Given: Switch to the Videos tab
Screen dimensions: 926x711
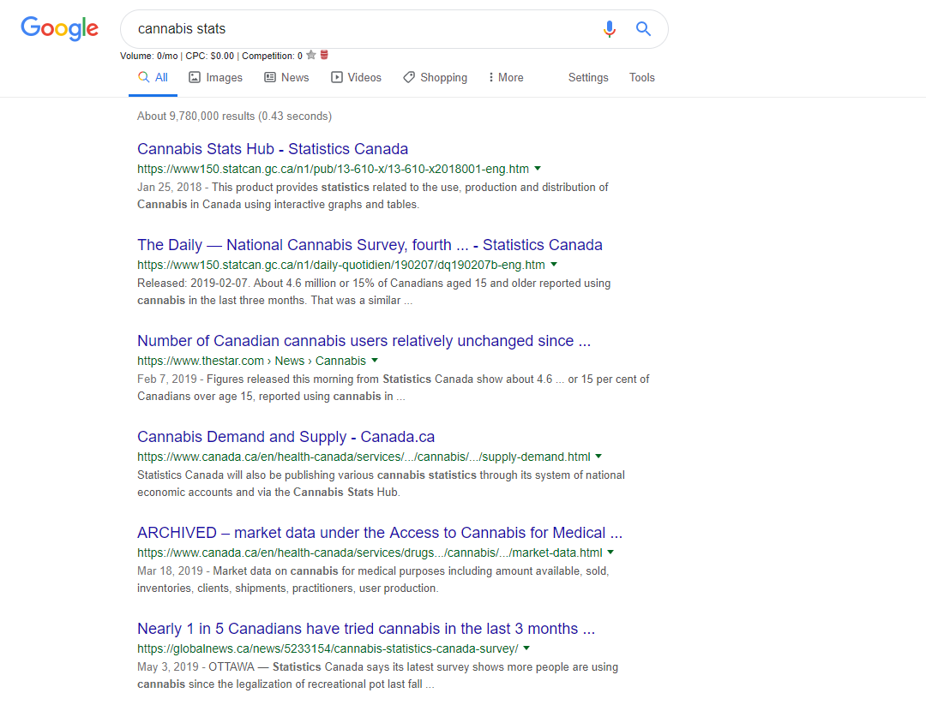Looking at the screenshot, I should (356, 78).
